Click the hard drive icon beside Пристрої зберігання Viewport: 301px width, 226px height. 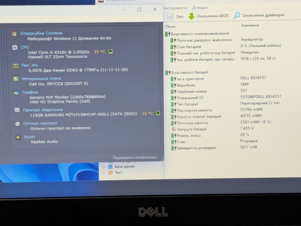click(x=17, y=110)
